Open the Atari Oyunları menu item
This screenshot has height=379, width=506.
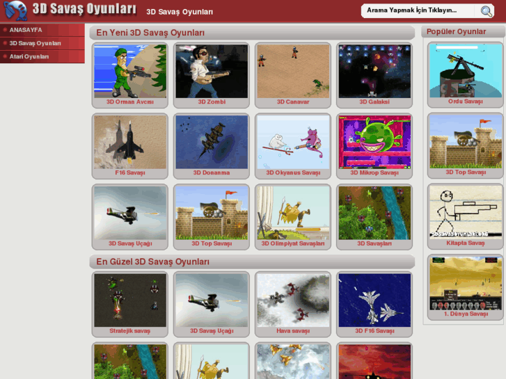pyautogui.click(x=42, y=56)
